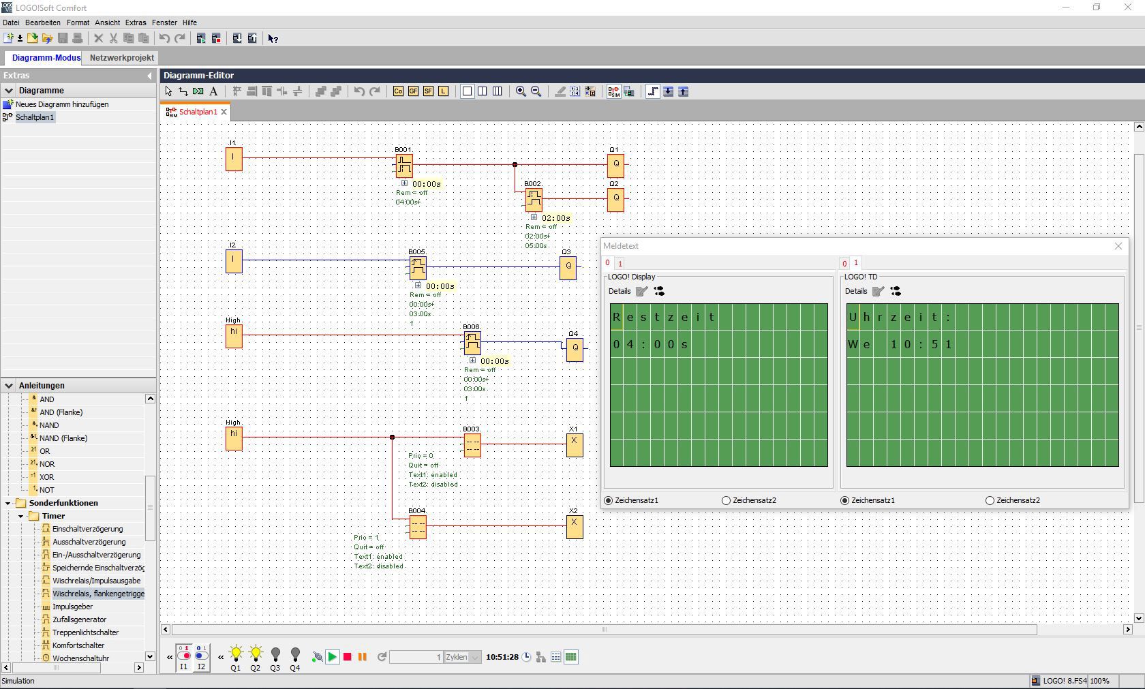The image size is (1145, 689).
Task: Collapse the Sonderfunktionen folder
Action: (x=8, y=504)
